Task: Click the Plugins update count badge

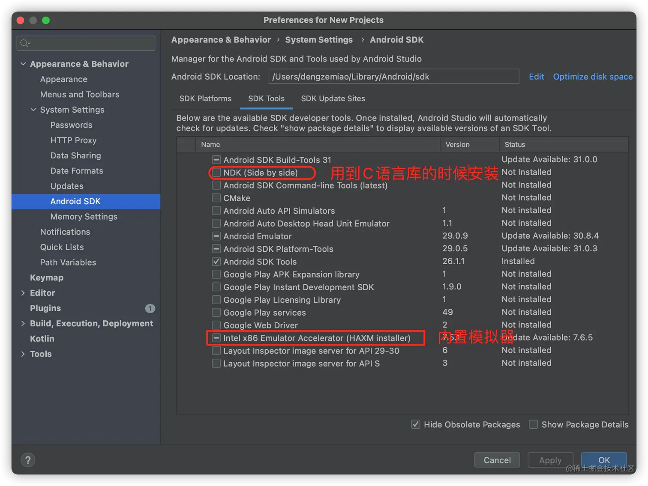Action: click(x=150, y=308)
